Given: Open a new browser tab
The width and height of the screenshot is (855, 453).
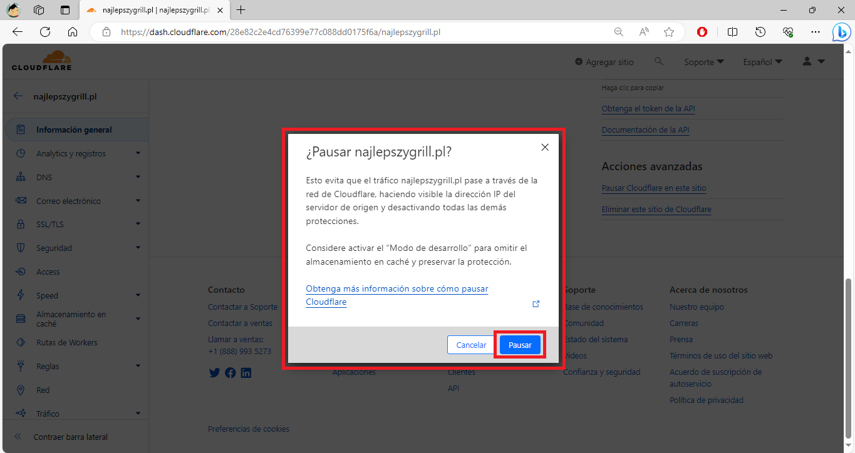Looking at the screenshot, I should point(241,10).
